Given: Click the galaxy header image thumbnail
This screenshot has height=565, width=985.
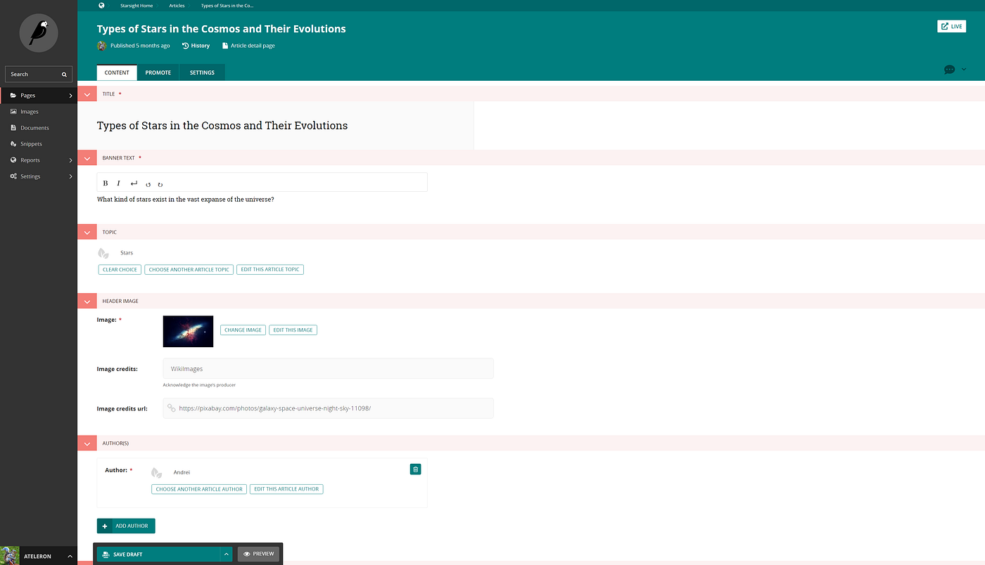Looking at the screenshot, I should (187, 331).
